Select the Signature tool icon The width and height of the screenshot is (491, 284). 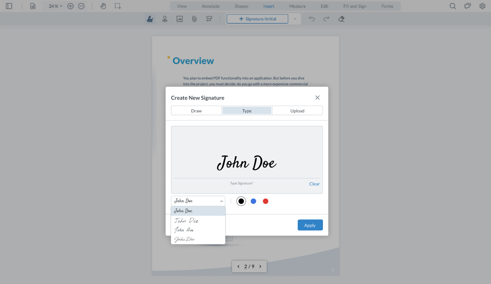click(x=150, y=19)
